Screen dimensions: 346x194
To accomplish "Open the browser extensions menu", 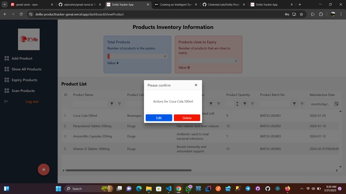I will (321, 14).
